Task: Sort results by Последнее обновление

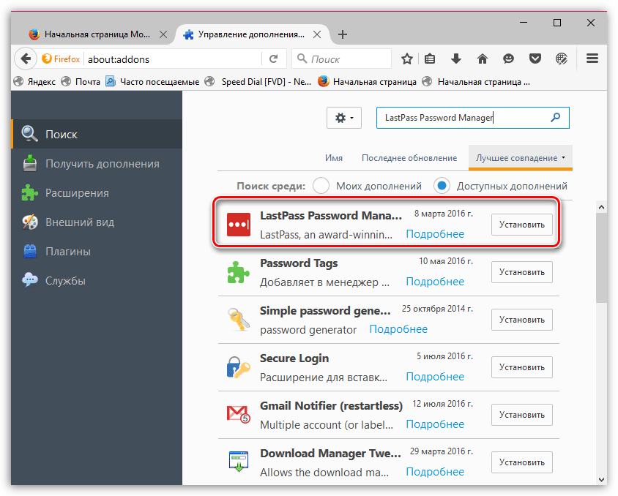Action: point(409,158)
